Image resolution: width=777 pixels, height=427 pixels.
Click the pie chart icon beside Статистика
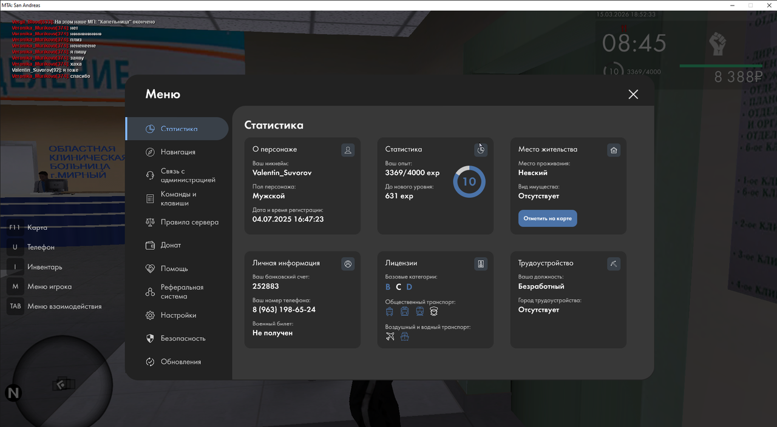[150, 129]
